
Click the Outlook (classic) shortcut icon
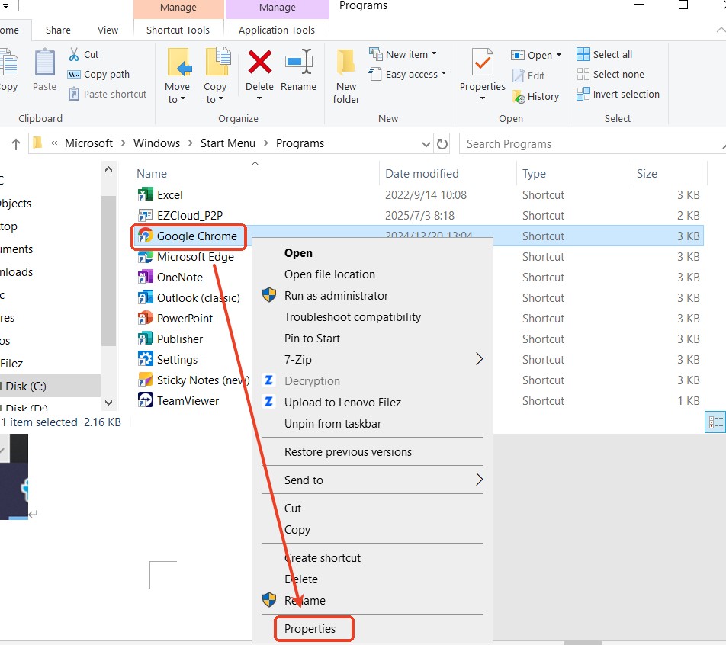coord(146,297)
